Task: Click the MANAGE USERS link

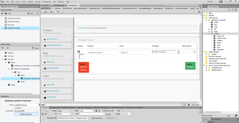Action: pyautogui.click(x=53, y=91)
